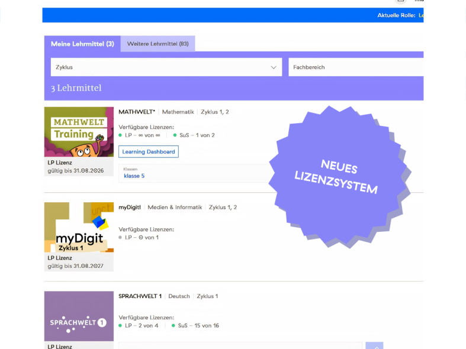466x349 pixels.
Task: Collapse the SPRACHWELT classes with the arrow button
Action: 374,345
